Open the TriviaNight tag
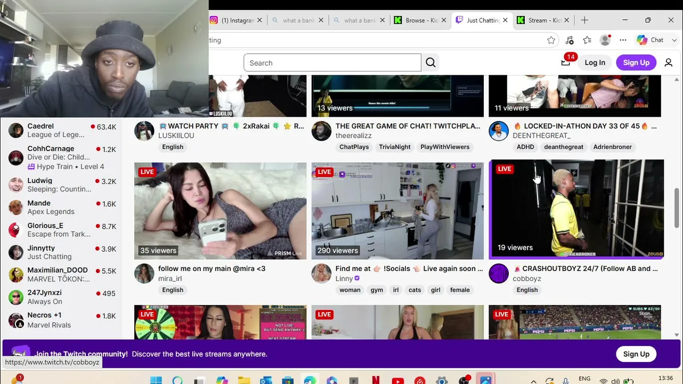 [x=395, y=147]
